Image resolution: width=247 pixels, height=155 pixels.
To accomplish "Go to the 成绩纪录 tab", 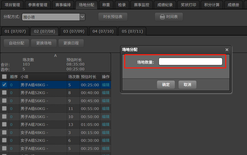I will pyautogui.click(x=165, y=5).
